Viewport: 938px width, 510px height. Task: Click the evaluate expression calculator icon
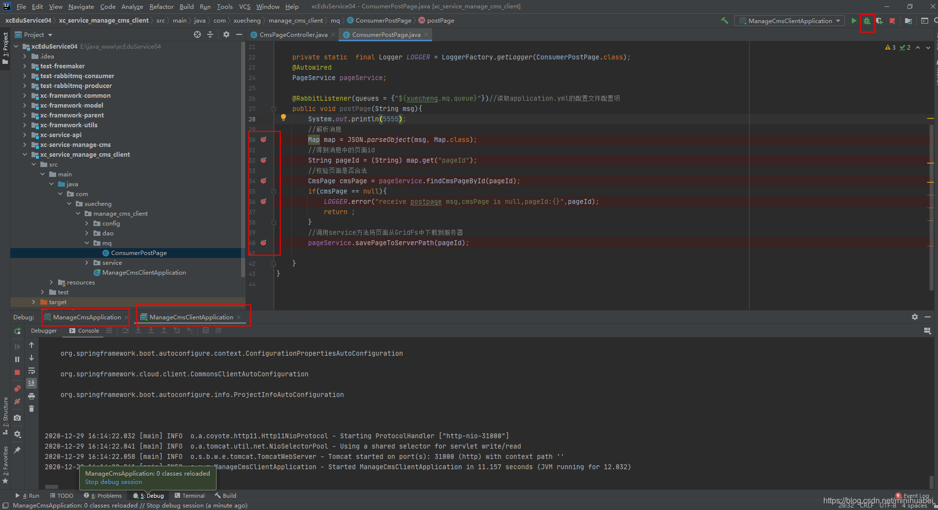pos(206,331)
